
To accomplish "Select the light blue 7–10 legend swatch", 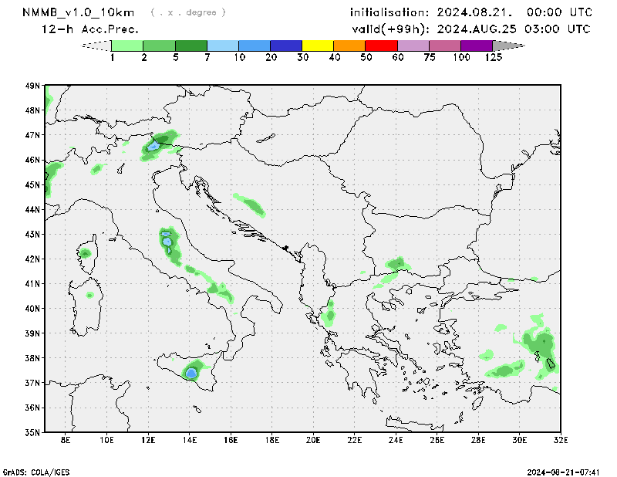I will (223, 46).
